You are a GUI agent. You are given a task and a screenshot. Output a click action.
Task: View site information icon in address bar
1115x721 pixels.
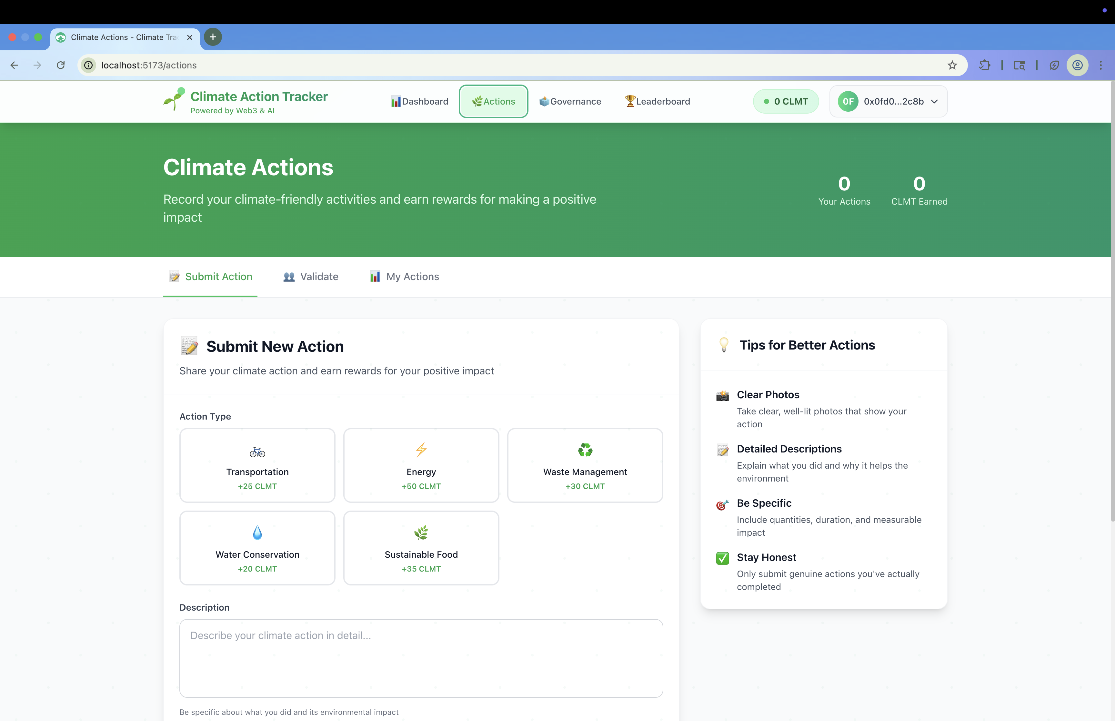(x=88, y=65)
